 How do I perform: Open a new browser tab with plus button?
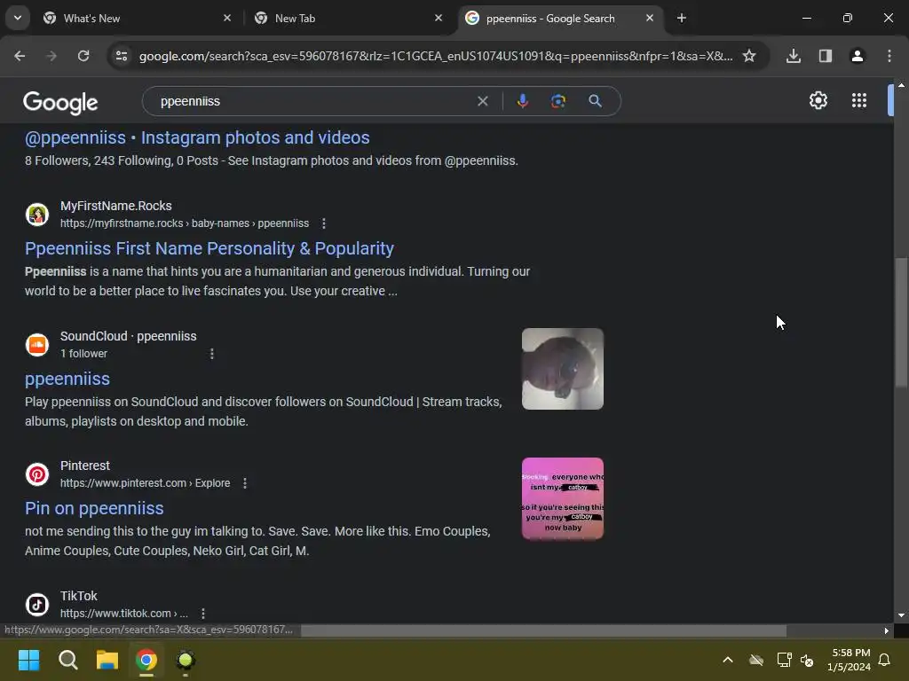[682, 18]
